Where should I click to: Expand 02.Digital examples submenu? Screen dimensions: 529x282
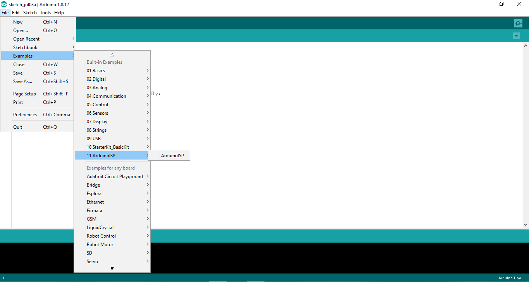pyautogui.click(x=112, y=79)
